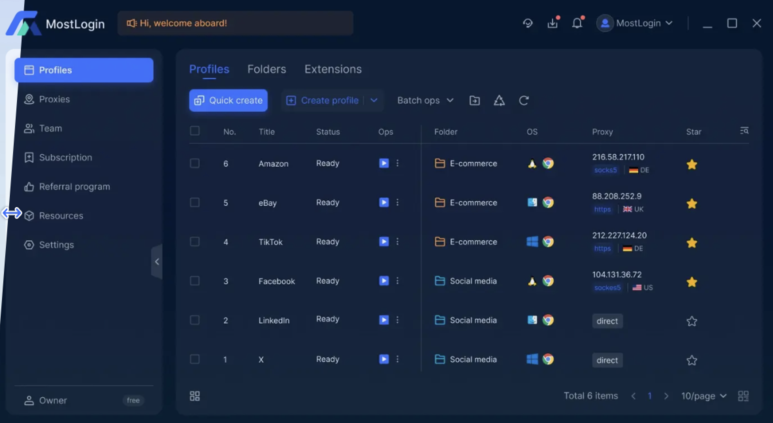This screenshot has height=423, width=773.
Task: Click the support headset icon in header
Action: [528, 23]
